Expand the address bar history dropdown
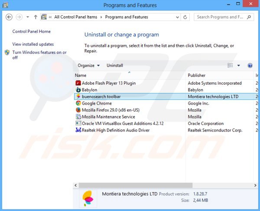Screen dimensions: 260x211 [177, 17]
